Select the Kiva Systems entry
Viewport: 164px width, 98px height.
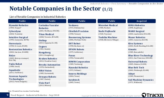tap(141, 45)
